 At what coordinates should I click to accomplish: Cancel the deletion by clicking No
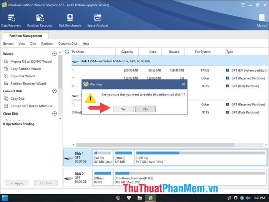click(x=146, y=109)
